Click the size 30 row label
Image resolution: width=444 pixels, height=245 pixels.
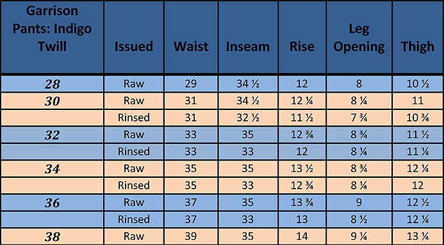click(x=52, y=101)
